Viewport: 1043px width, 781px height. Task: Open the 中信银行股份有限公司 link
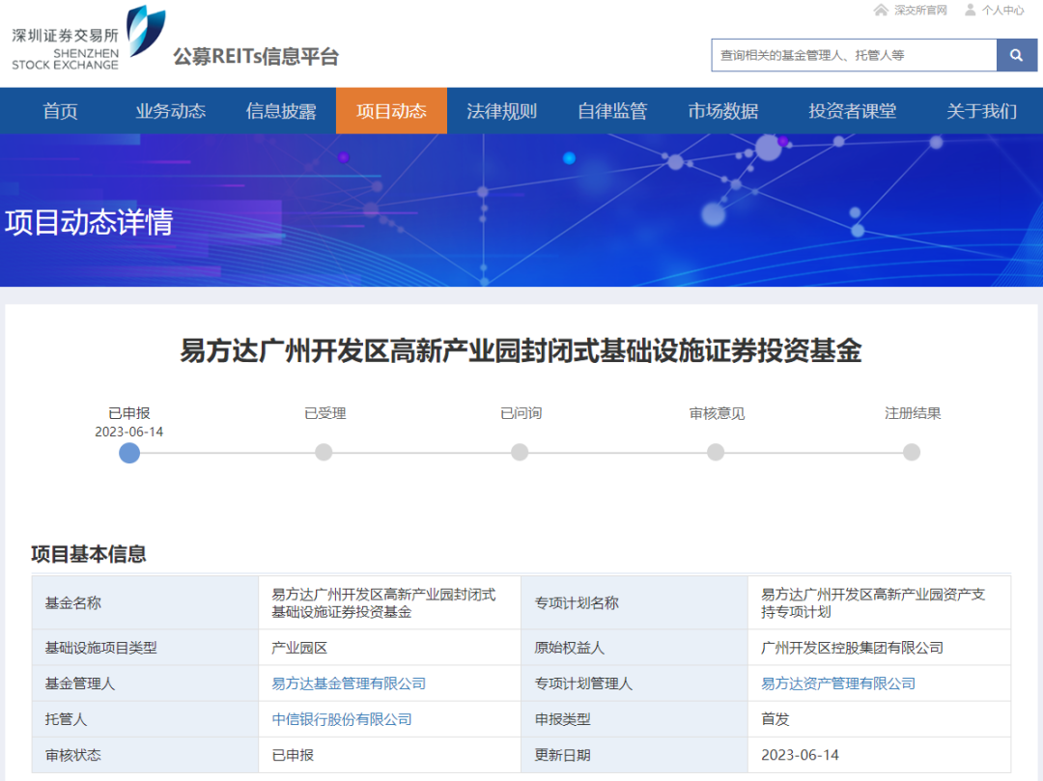(x=342, y=719)
